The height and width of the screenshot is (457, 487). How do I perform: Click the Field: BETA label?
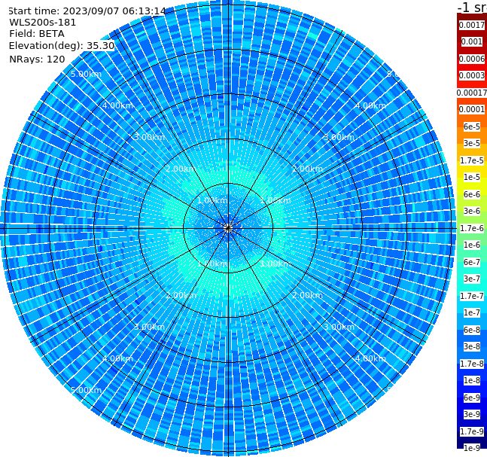[37, 34]
